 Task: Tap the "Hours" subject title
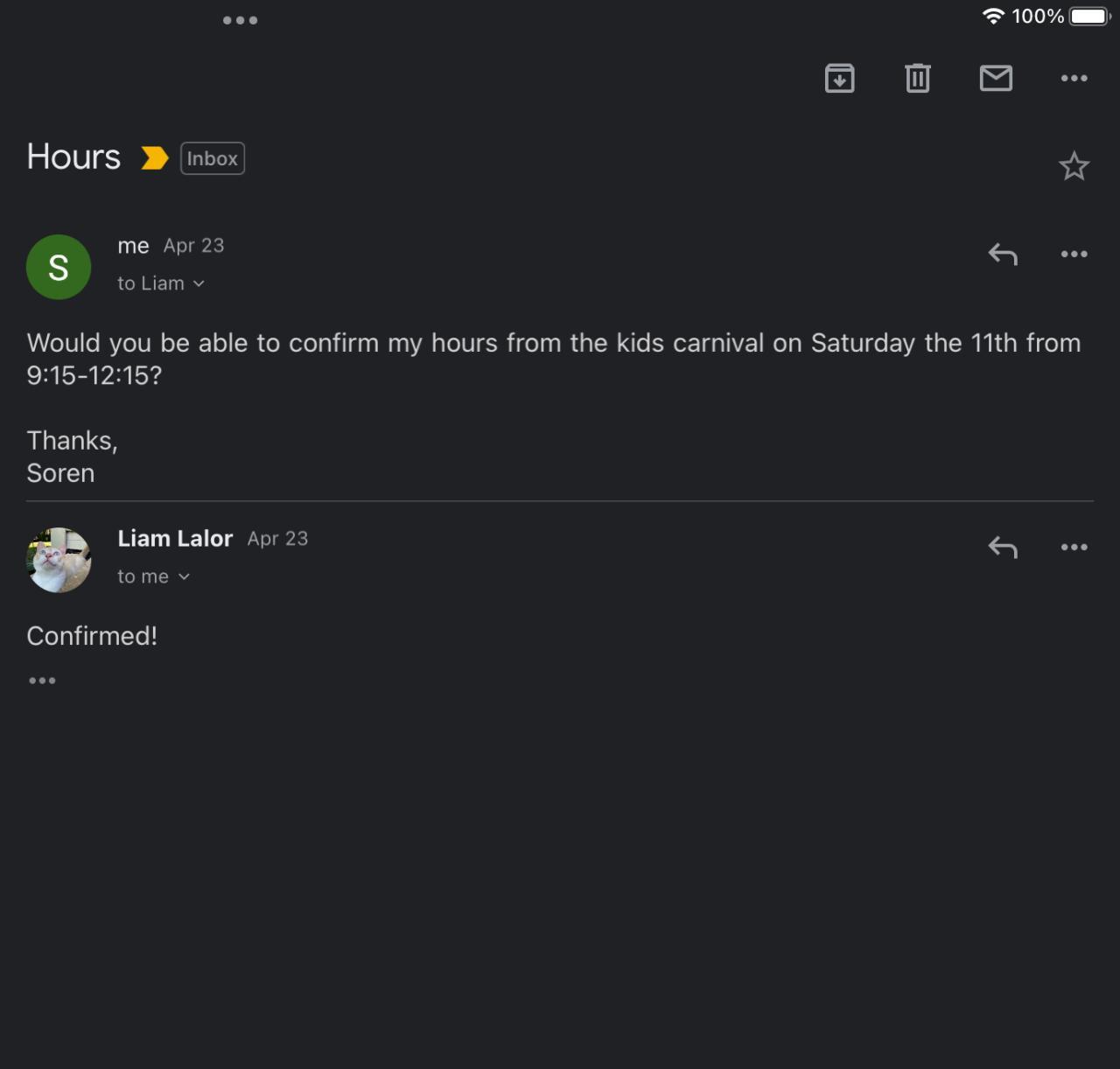(x=73, y=157)
